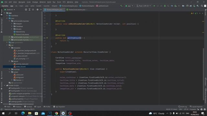207x116 pixels.
Task: Click the warnings indicator in editor corner
Action: point(192,13)
